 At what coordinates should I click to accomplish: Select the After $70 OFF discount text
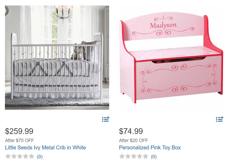(x=20, y=140)
